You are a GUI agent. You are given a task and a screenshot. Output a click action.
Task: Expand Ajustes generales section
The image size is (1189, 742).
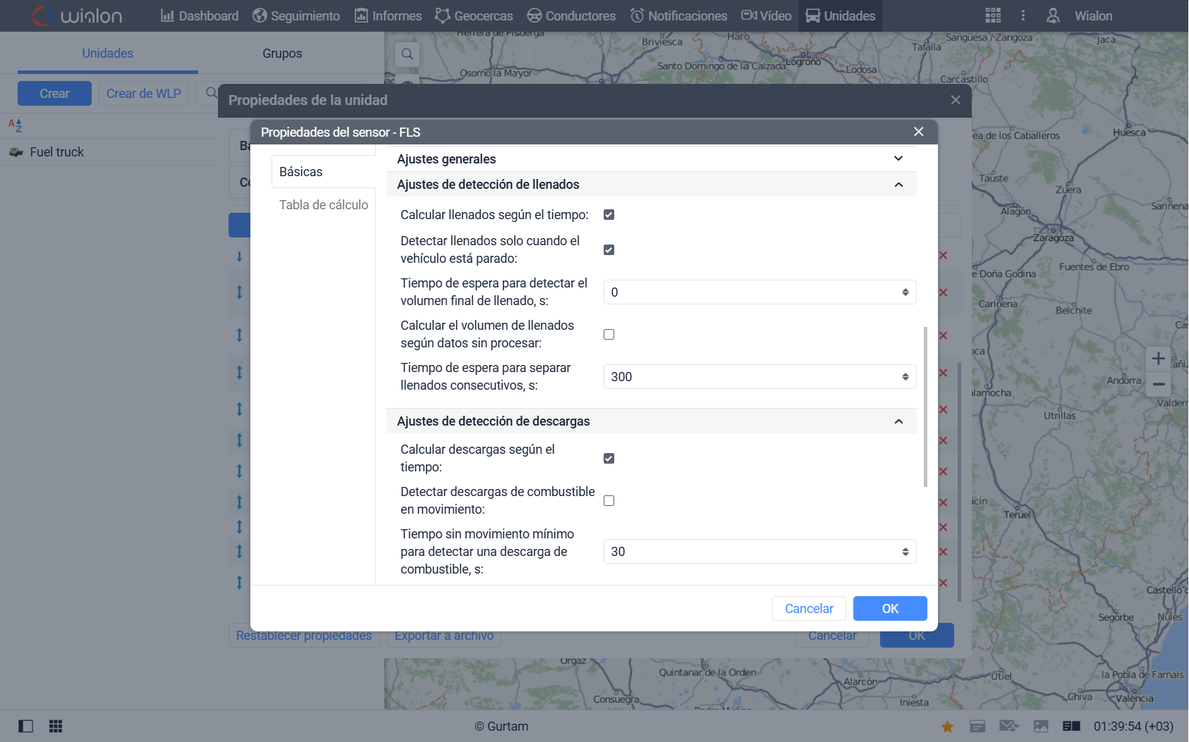(652, 159)
